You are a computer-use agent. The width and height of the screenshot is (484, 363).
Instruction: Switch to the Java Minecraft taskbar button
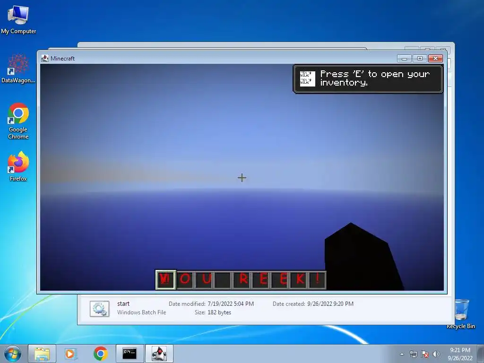click(x=159, y=354)
